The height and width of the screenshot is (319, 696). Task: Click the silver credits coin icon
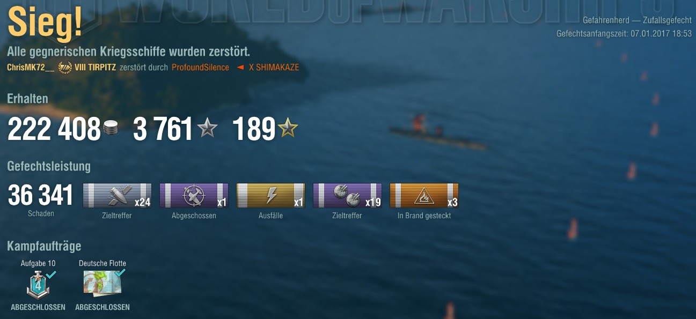click(x=110, y=128)
